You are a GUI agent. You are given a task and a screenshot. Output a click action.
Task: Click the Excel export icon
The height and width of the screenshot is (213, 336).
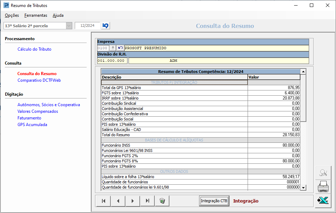pos(323,200)
